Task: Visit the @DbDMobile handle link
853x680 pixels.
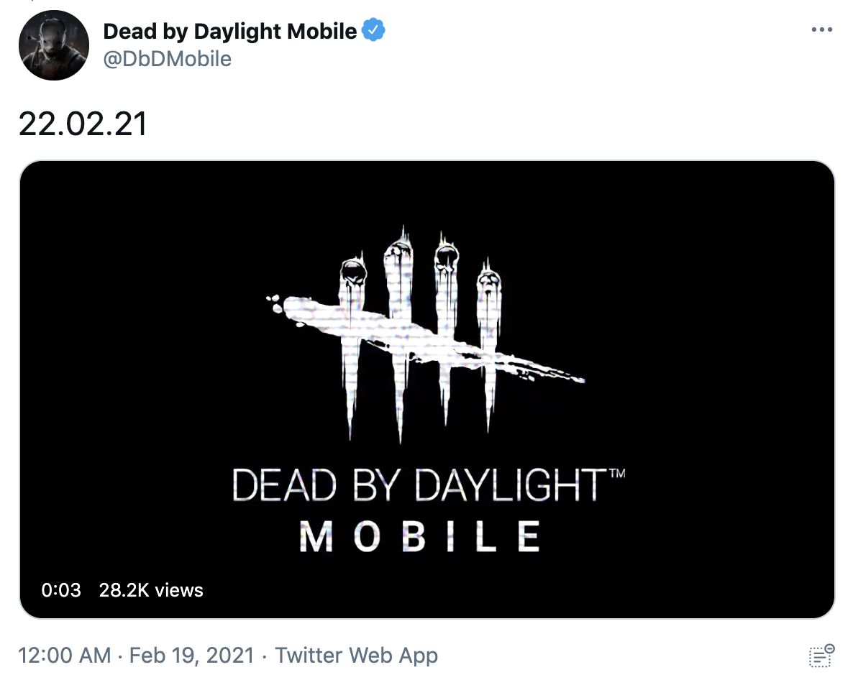Action: coord(168,59)
